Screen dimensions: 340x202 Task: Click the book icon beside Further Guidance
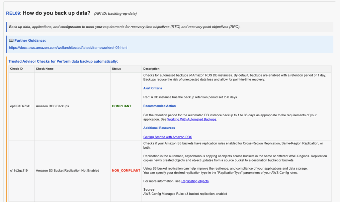coord(11,40)
